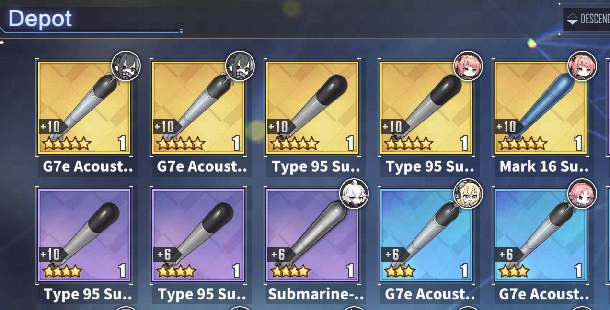Select the gold Type 95 without equipped avatar
Viewport: 610px width, 310px height.
click(x=312, y=108)
